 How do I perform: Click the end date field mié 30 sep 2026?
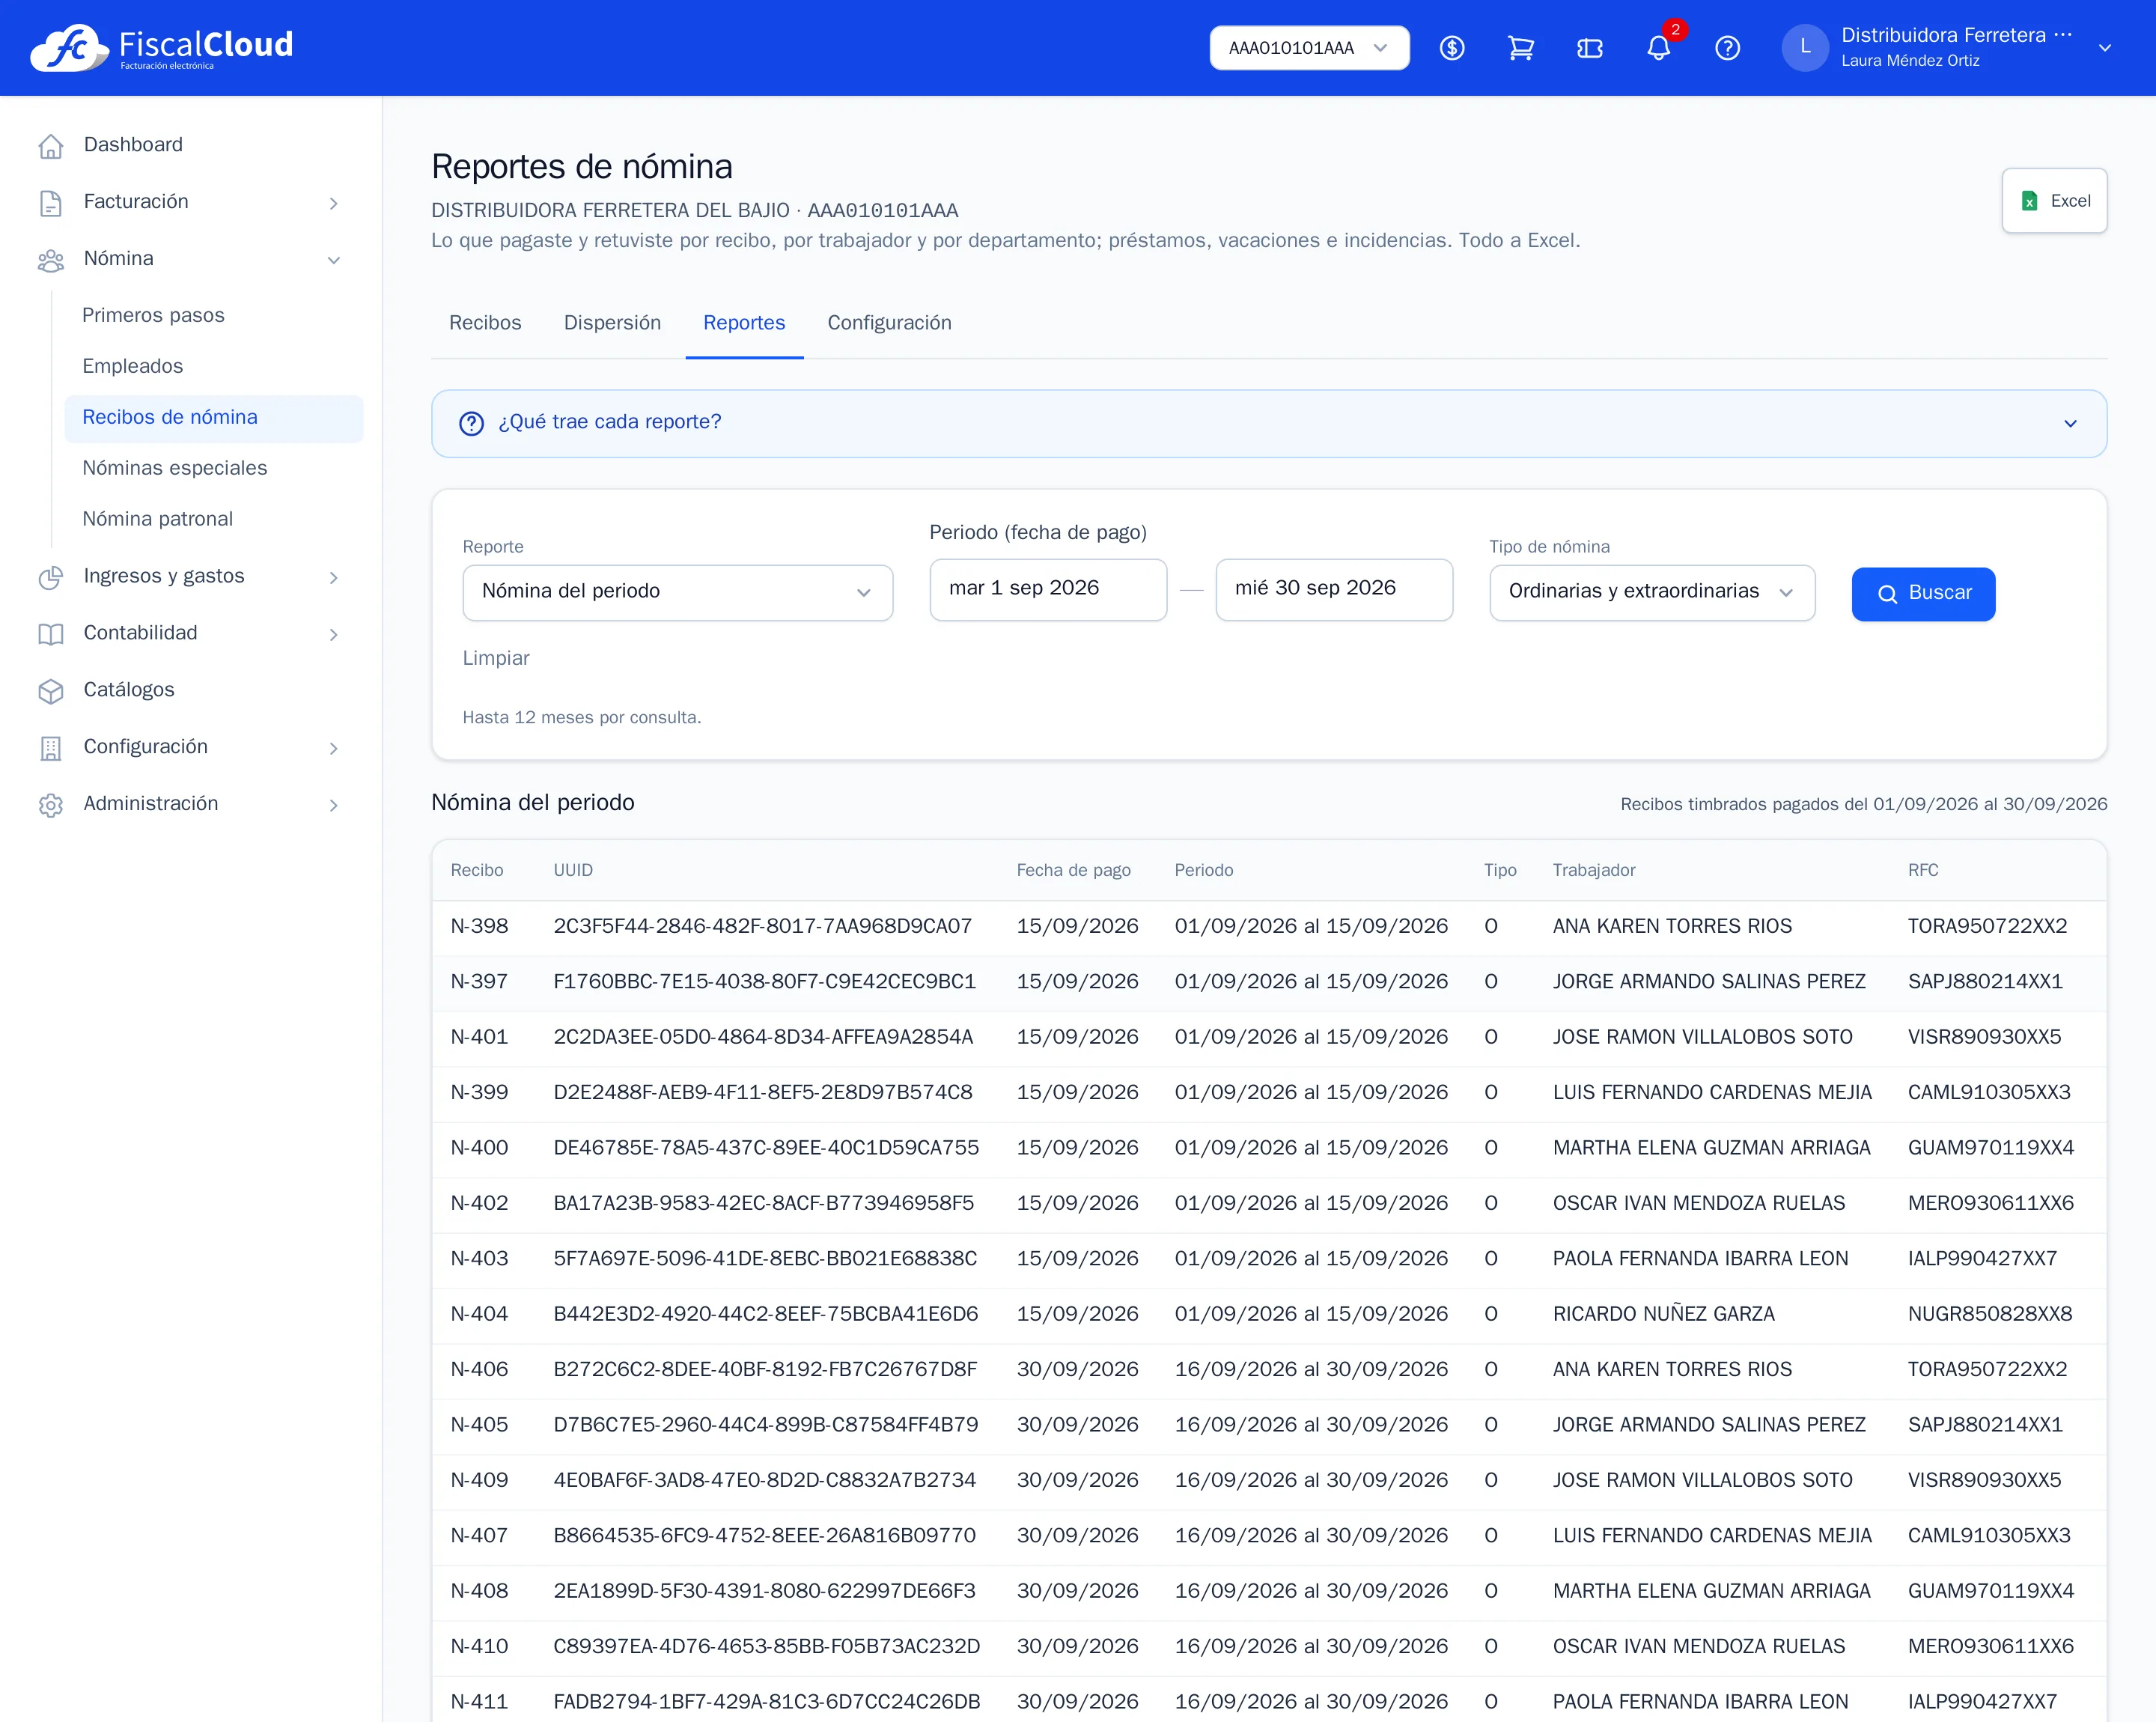[x=1333, y=589]
